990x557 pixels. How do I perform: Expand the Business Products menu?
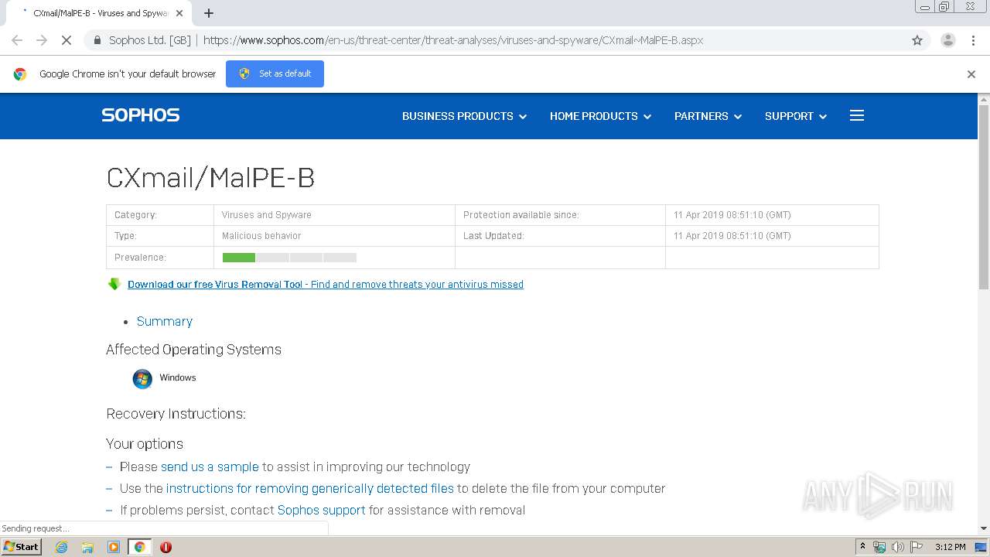(464, 116)
